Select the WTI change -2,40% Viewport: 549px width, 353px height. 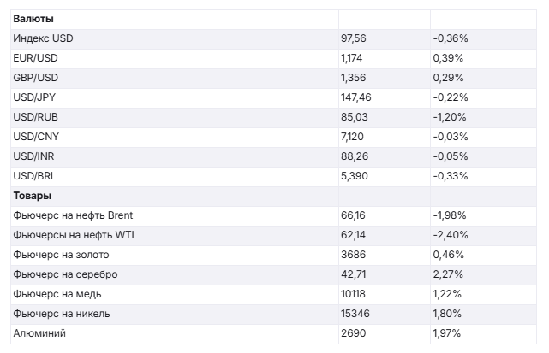451,235
